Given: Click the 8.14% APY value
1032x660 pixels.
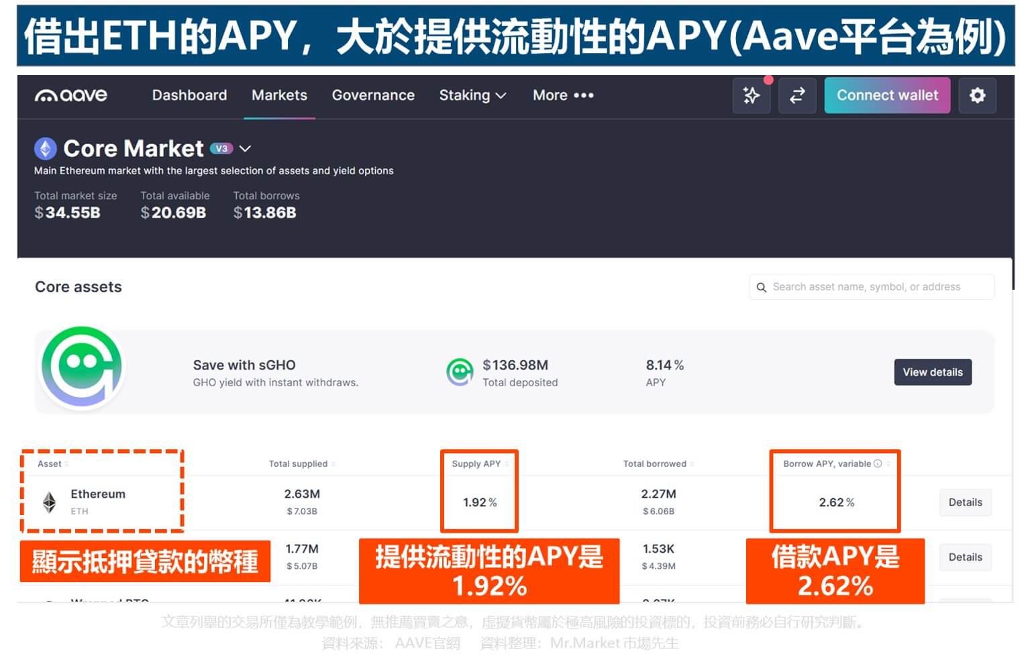Looking at the screenshot, I should click(664, 366).
